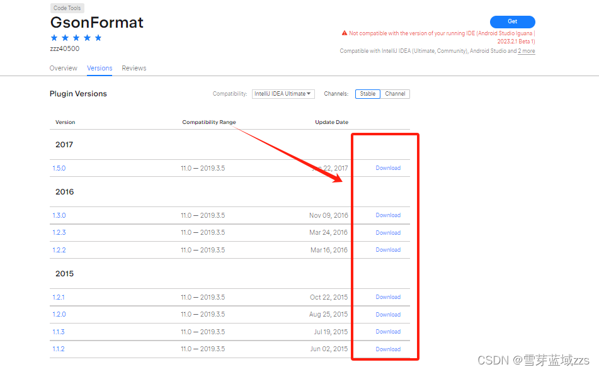Screen dimensions: 599x372
Task: Open version 1.2.3 link
Action: [x=59, y=233]
